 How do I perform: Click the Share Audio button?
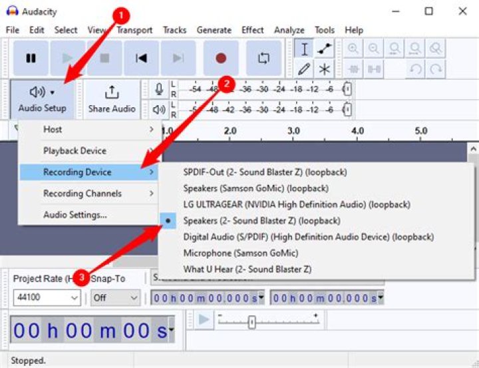click(112, 99)
